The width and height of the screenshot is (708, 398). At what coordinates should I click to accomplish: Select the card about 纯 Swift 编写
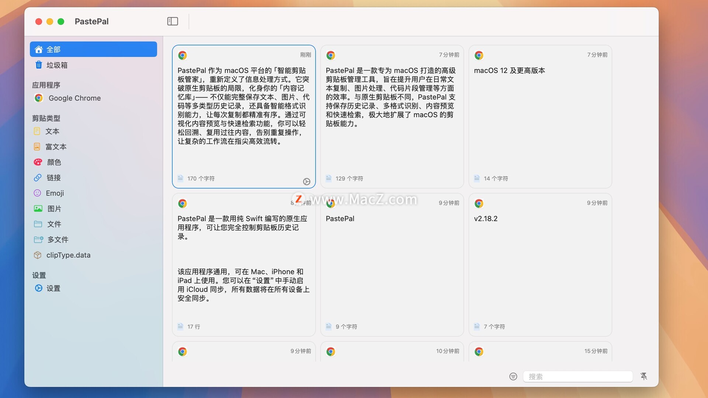coord(244,265)
